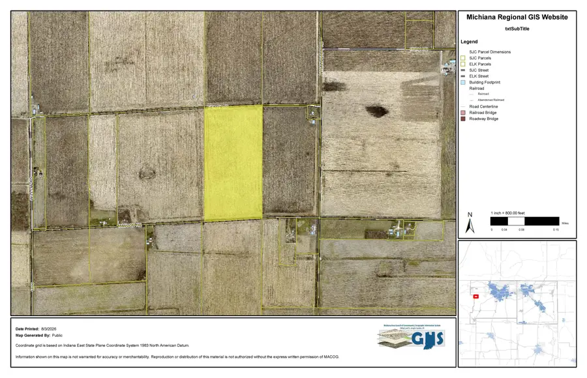Click the "SJC Parcel Dimensions" legend label

point(490,52)
